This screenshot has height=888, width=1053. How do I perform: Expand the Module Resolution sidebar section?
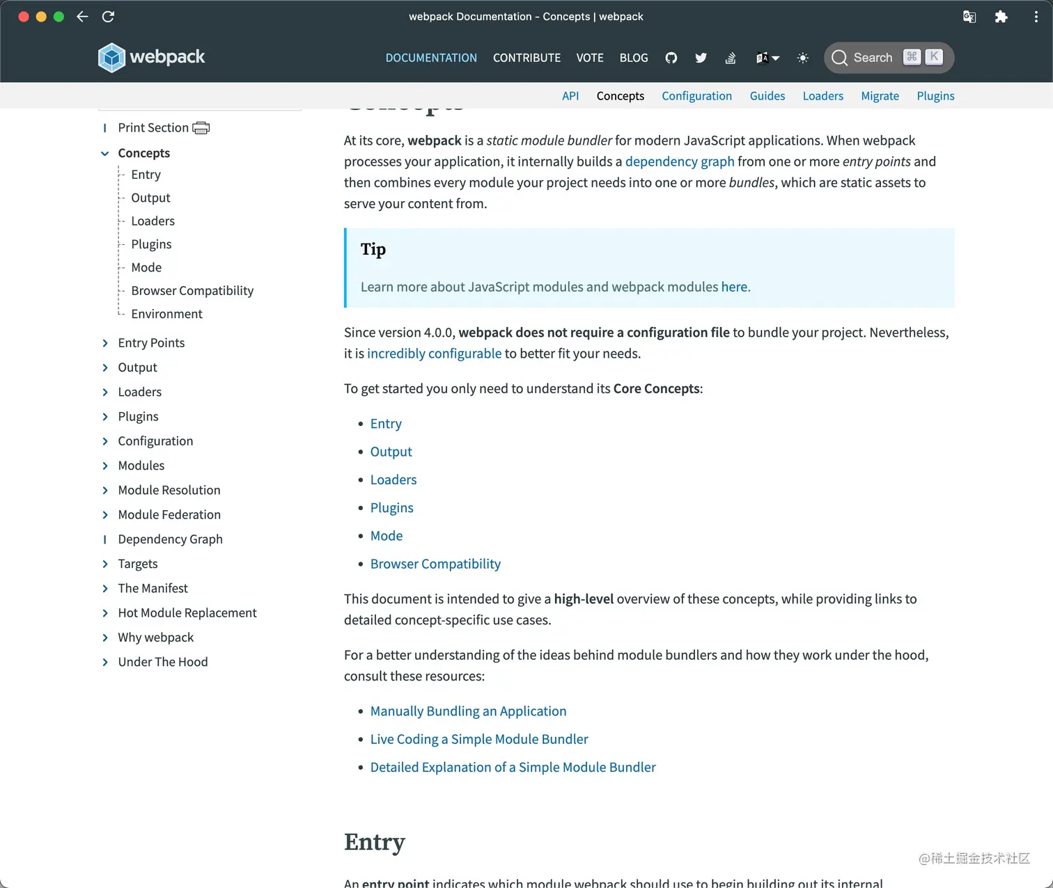105,490
